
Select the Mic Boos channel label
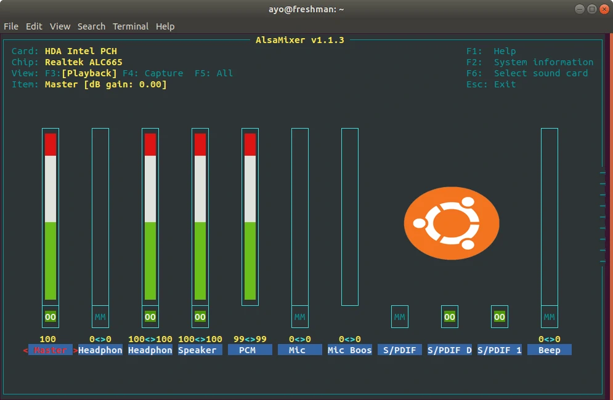pyautogui.click(x=349, y=350)
